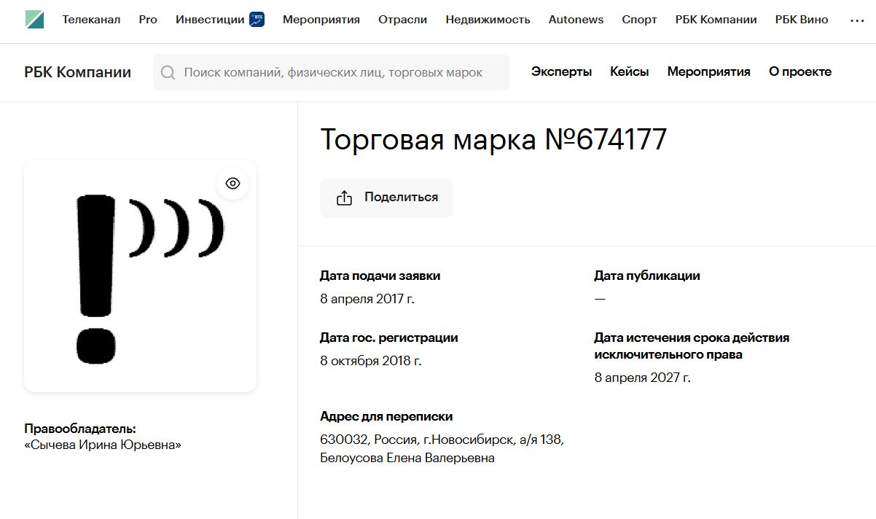This screenshot has width=876, height=519.
Task: Toggle the eye icon on trademark image
Action: (x=232, y=184)
